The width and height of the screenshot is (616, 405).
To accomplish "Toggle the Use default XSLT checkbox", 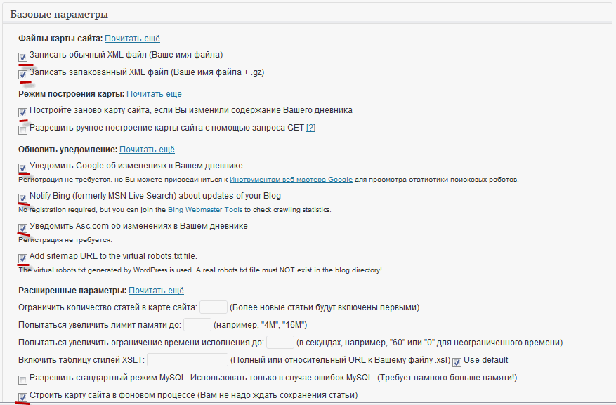I will point(457,361).
